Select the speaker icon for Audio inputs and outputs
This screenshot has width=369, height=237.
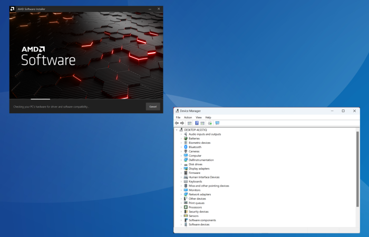click(186, 134)
